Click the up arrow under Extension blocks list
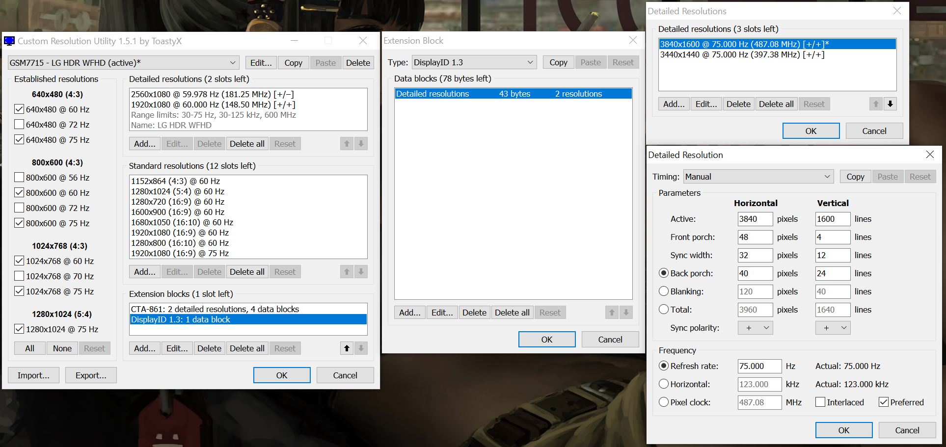This screenshot has width=946, height=447. (x=347, y=348)
